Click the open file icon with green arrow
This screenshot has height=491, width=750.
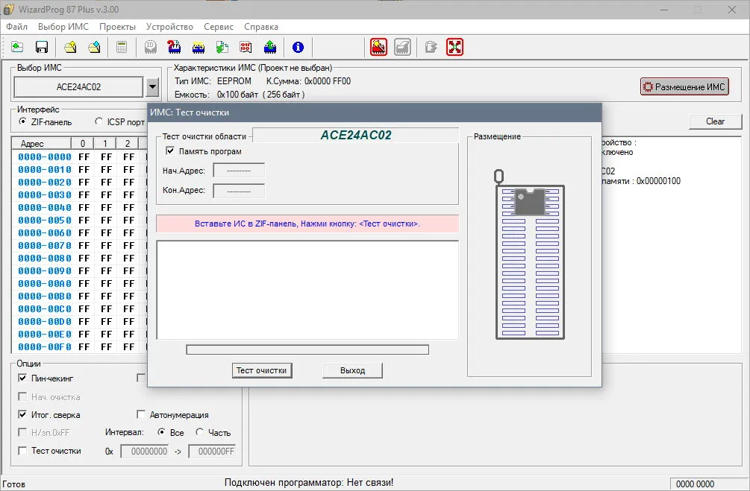(x=17, y=47)
